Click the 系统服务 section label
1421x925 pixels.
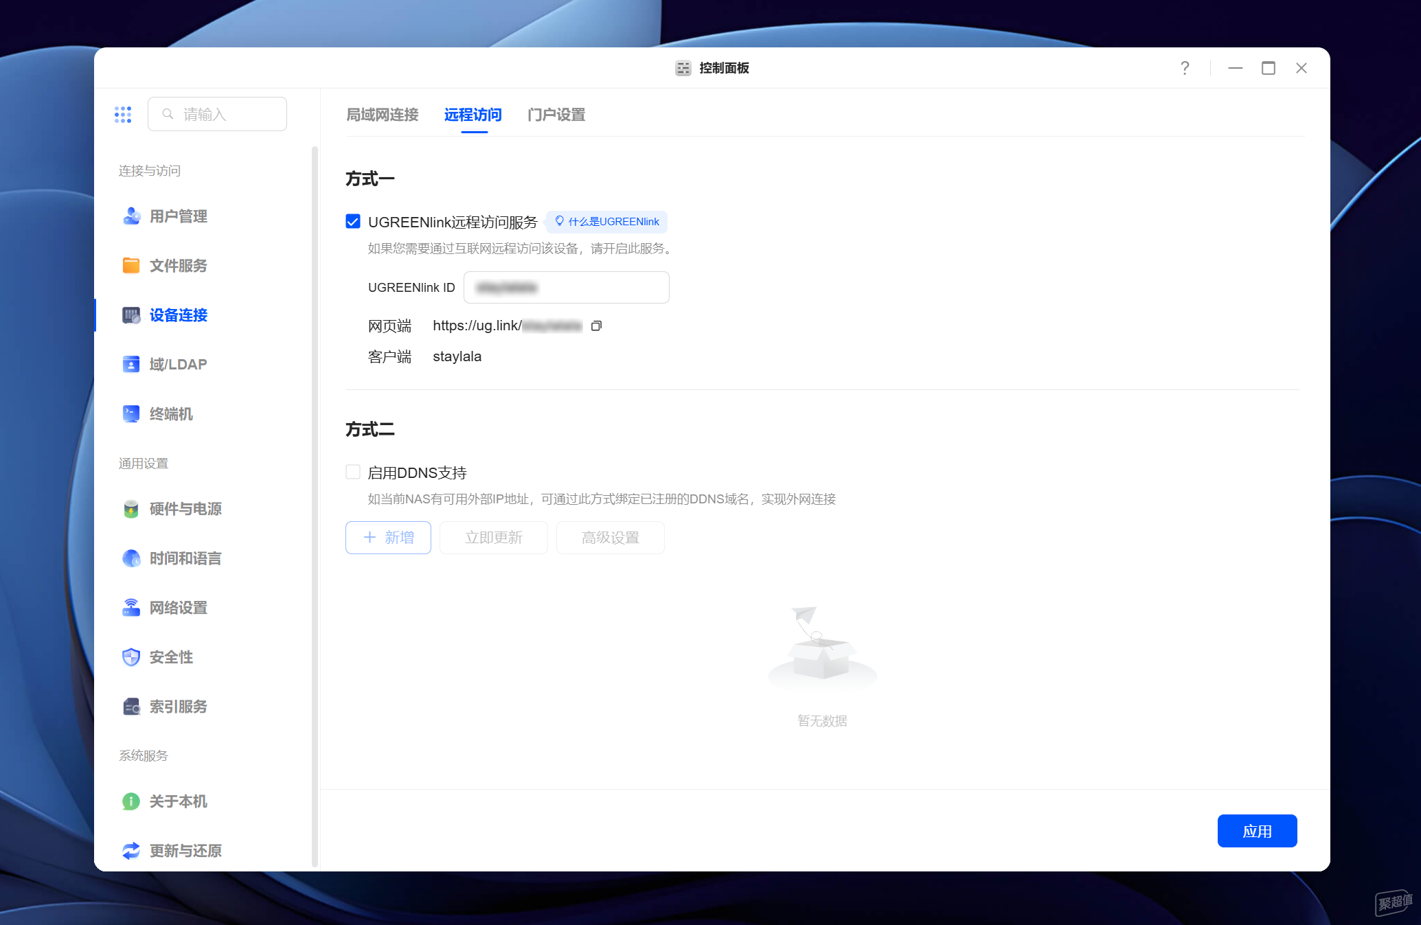click(144, 755)
